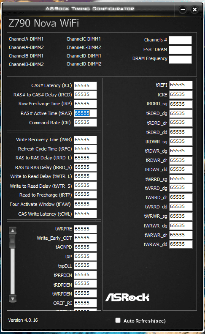Click scrollbar up arrow in lower timing list
The width and height of the screenshot is (205, 334).
(x=13, y=231)
